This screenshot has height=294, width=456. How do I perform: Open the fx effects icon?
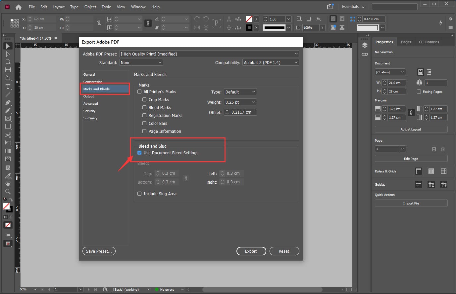point(319,19)
